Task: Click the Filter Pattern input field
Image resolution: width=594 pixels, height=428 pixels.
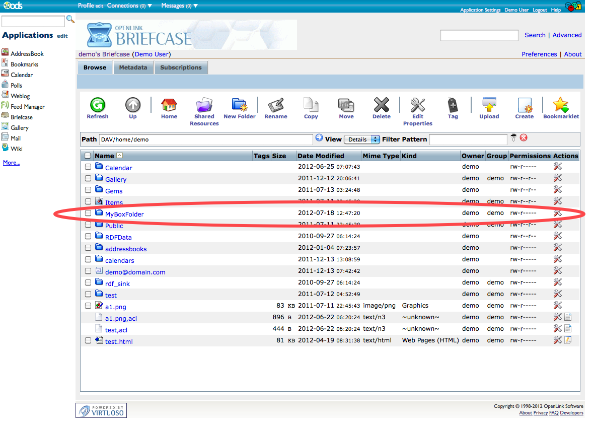Action: (468, 139)
